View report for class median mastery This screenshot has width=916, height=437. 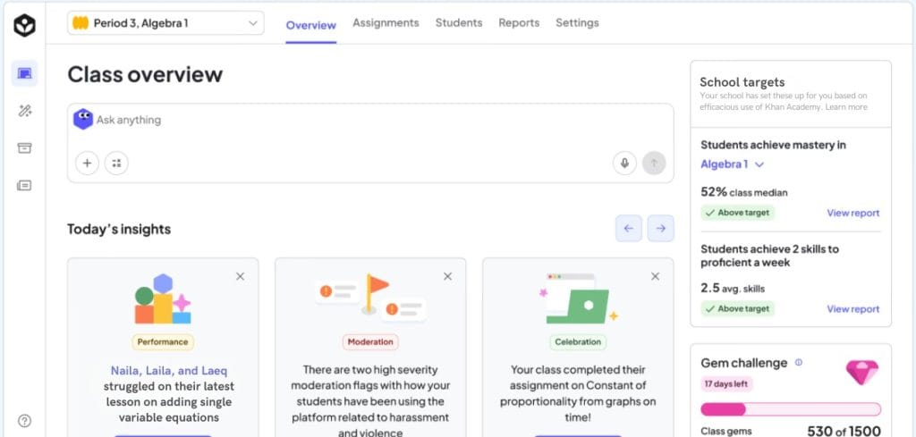pos(852,213)
